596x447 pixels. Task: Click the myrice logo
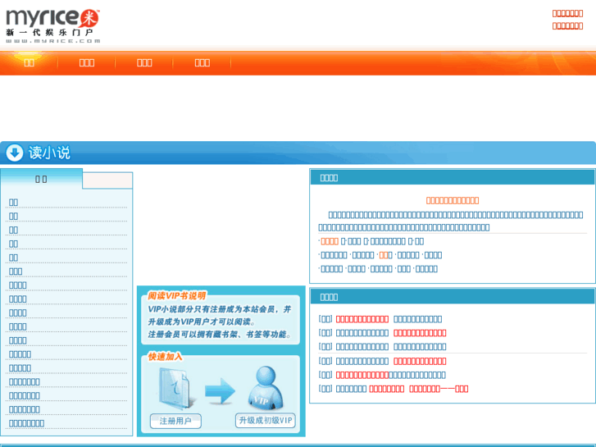[52, 25]
